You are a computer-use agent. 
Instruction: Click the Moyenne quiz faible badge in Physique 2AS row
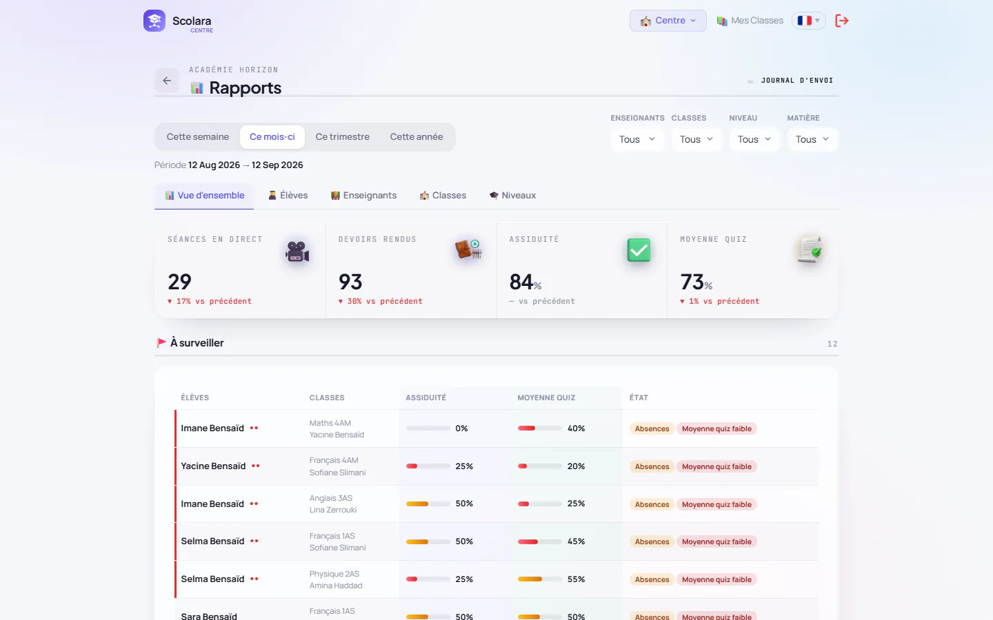click(x=716, y=579)
